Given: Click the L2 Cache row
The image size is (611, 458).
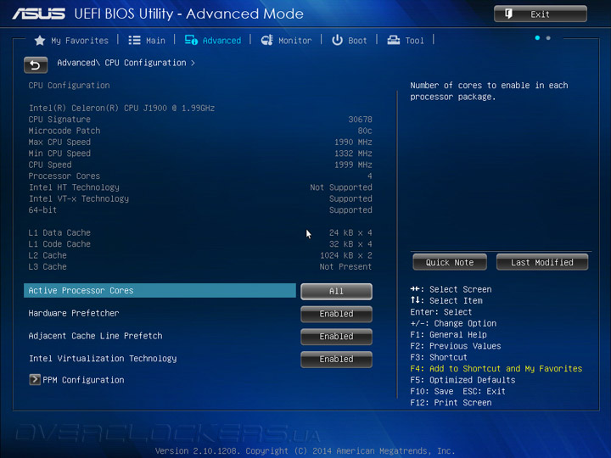Looking at the screenshot, I should tap(200, 255).
